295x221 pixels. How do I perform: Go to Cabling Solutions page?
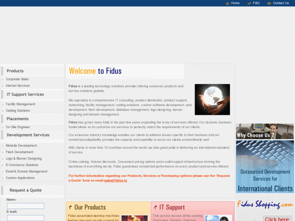click(18, 111)
